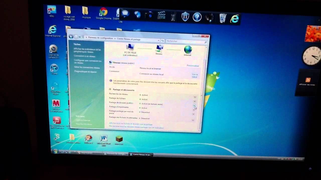Click the address bar refresh button
Image resolution: width=321 pixels, height=180 pixels.
tap(163, 40)
